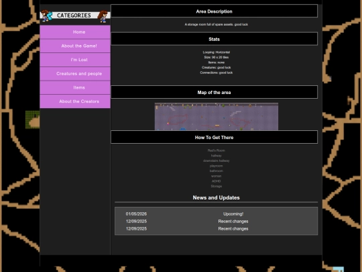
Task: Click the storage room description text
Action: (217, 24)
